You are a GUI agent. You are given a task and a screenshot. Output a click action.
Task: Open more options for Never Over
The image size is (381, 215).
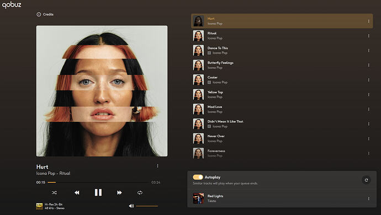(369, 138)
